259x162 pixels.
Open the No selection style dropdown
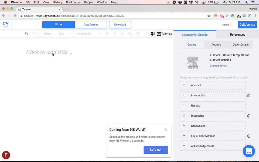88,34
